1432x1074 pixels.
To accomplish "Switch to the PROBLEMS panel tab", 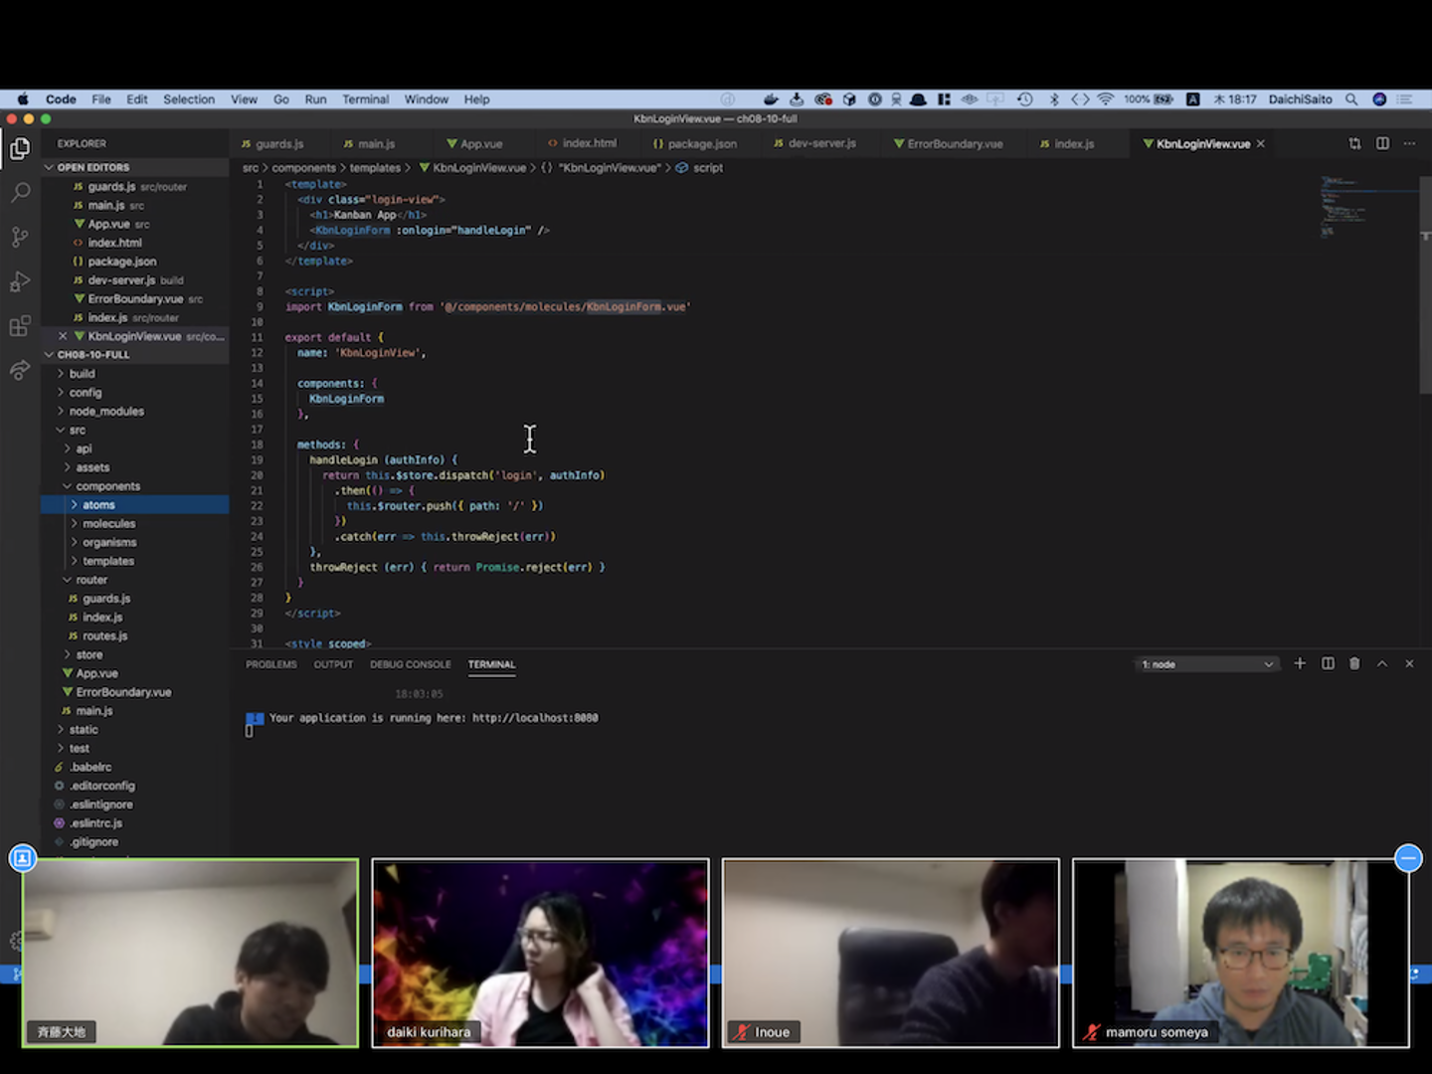I will (271, 664).
